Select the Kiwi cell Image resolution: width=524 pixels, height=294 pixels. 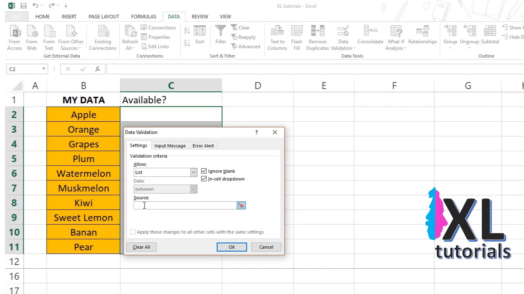coord(84,203)
